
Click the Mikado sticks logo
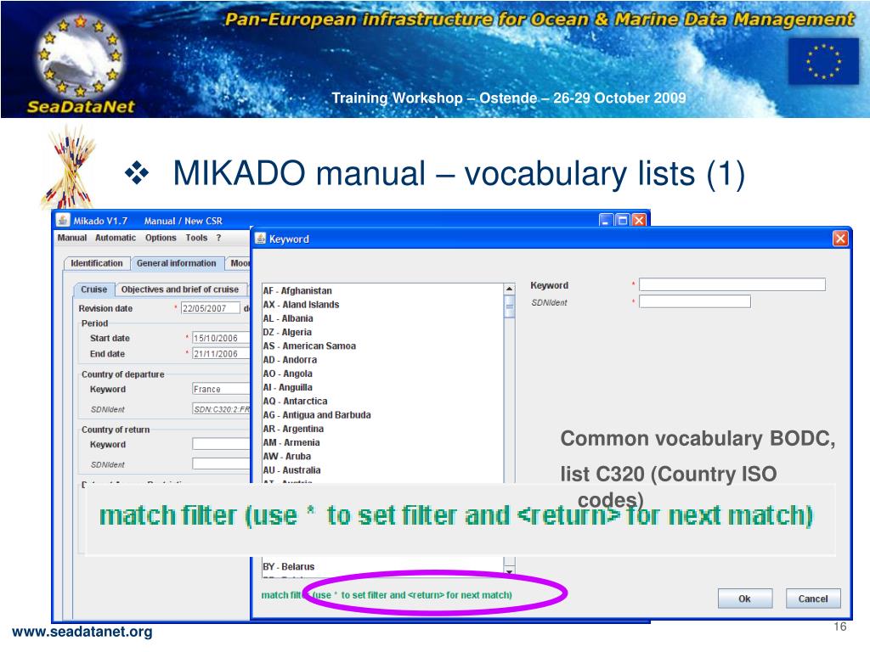68,167
